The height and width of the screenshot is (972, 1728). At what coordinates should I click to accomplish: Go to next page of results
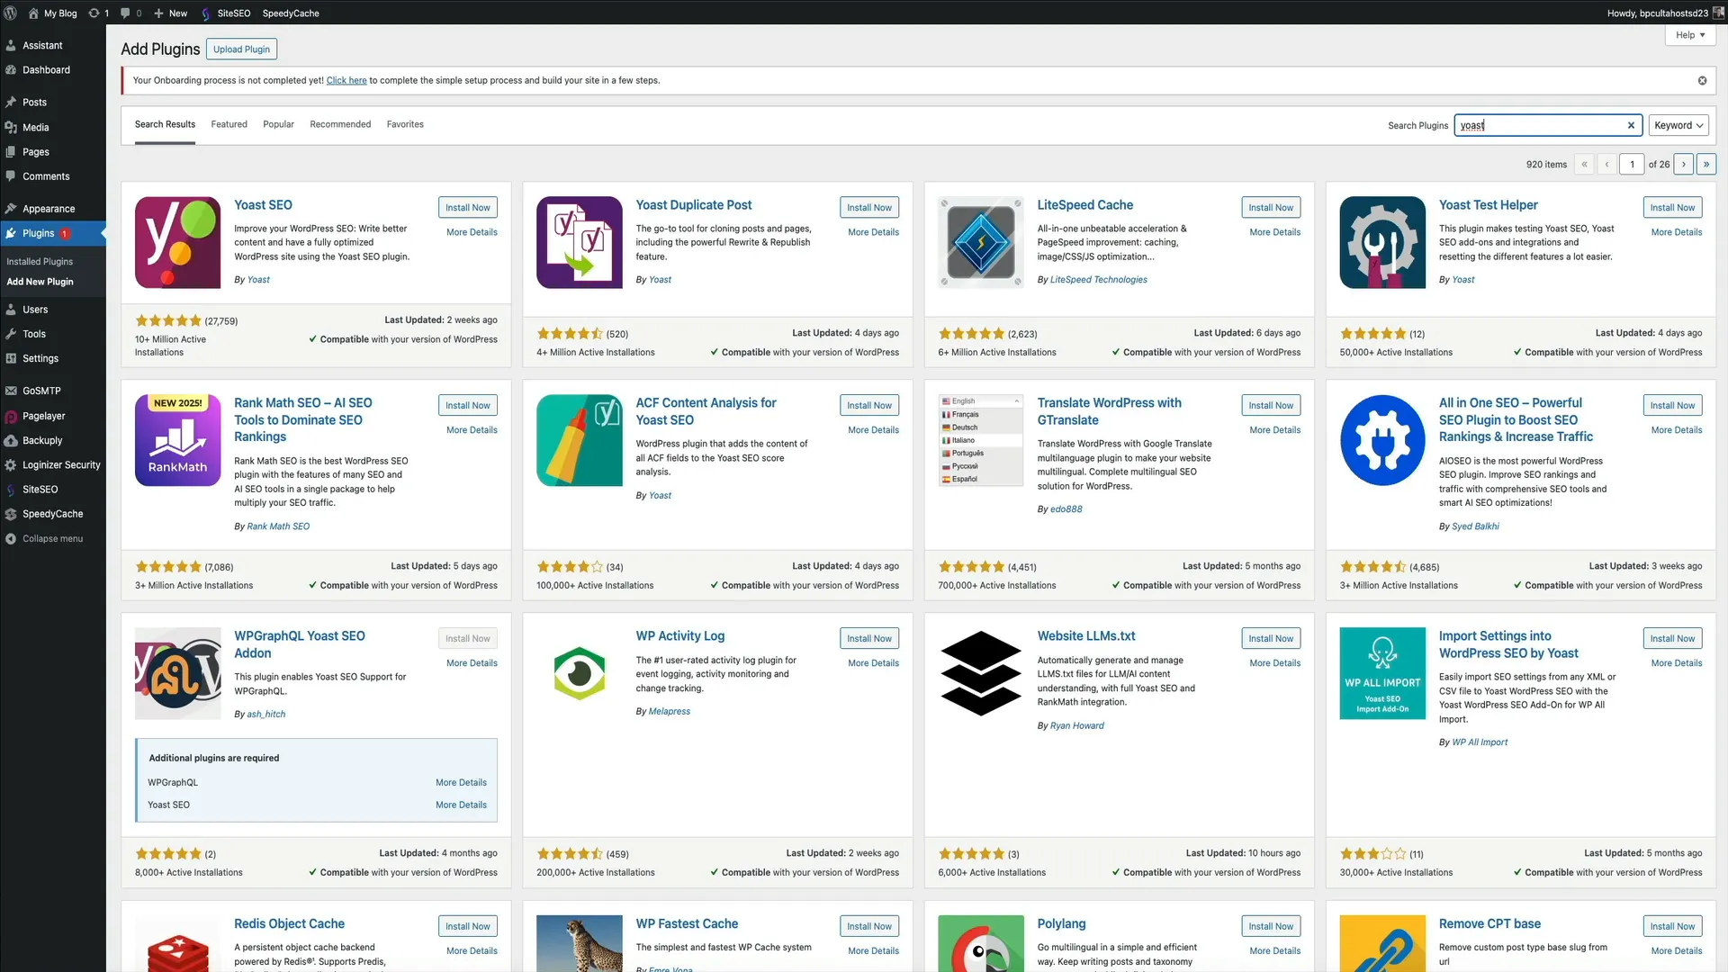pyautogui.click(x=1684, y=164)
